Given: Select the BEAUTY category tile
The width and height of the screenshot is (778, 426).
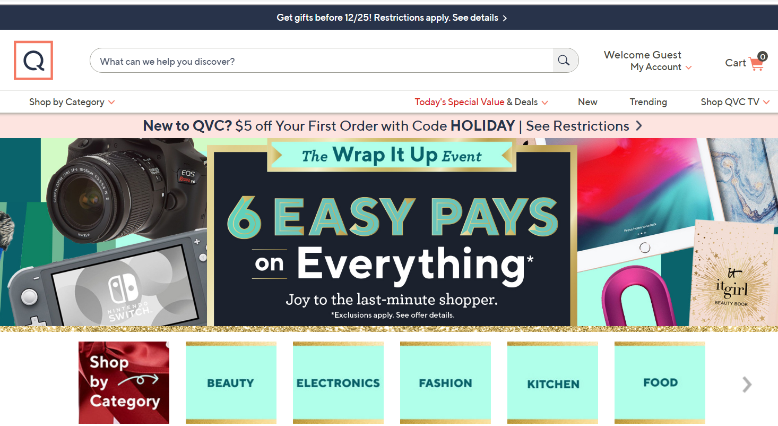Looking at the screenshot, I should (x=231, y=382).
